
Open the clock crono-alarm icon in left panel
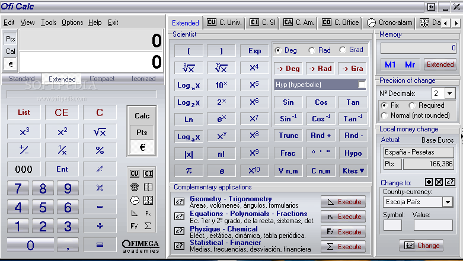point(135,200)
